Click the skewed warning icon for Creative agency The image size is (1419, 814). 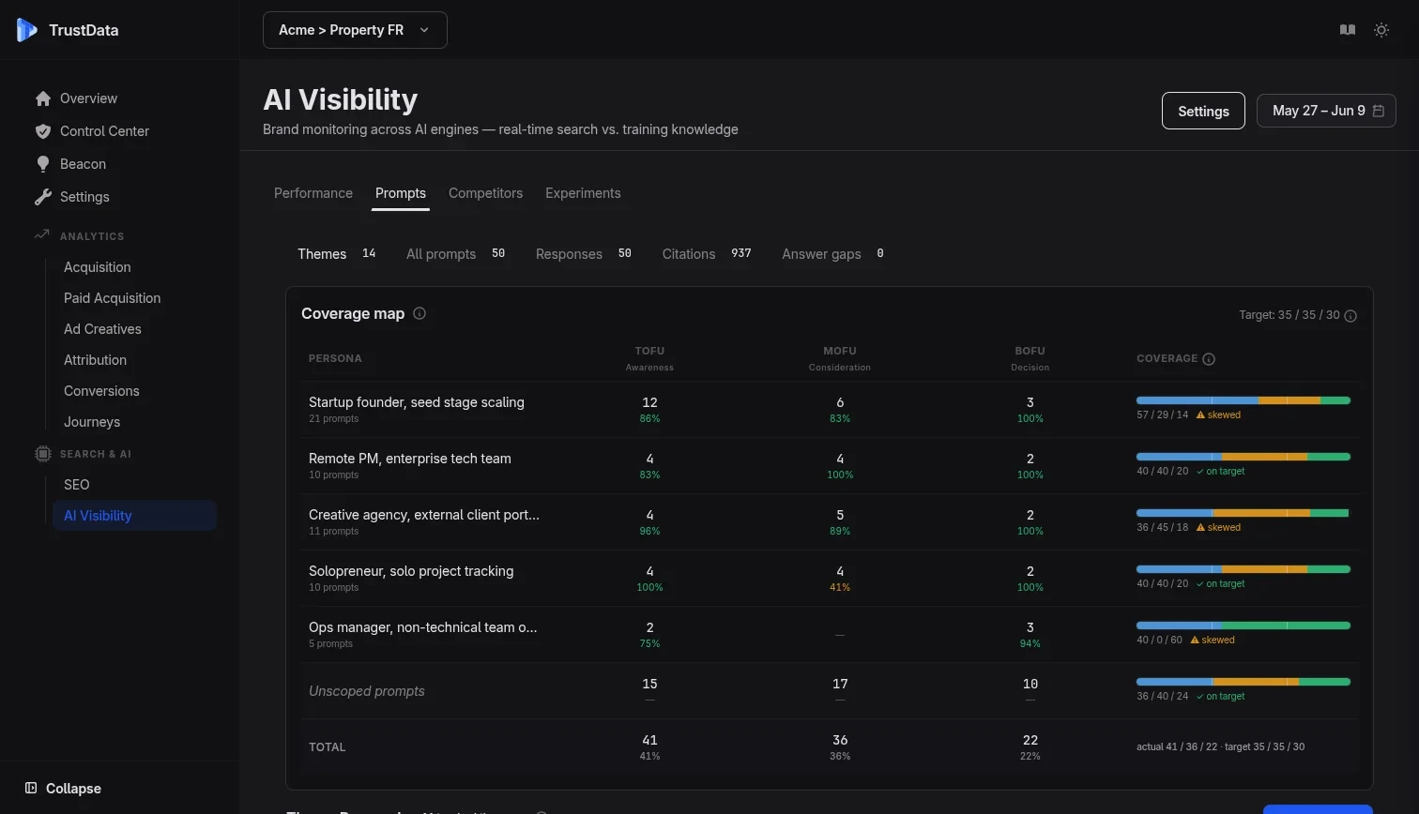click(1200, 527)
